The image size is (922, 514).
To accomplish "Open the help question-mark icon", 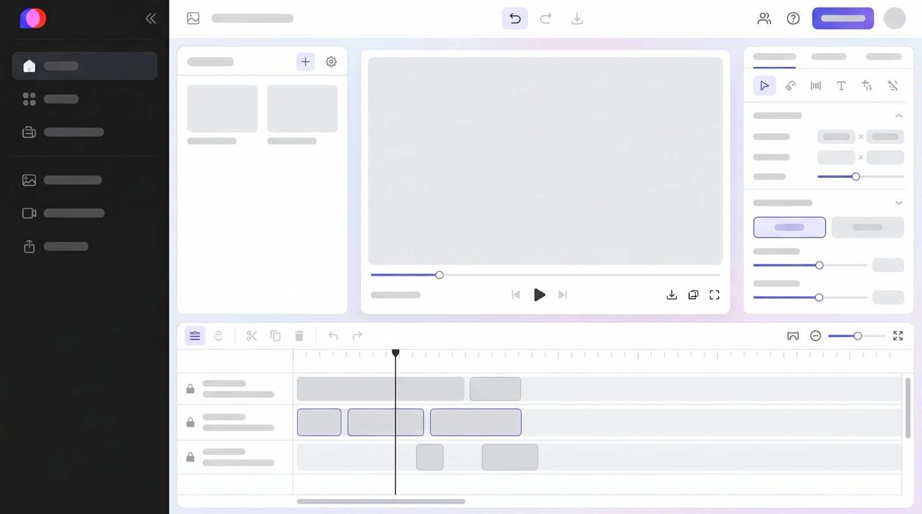I will [793, 18].
